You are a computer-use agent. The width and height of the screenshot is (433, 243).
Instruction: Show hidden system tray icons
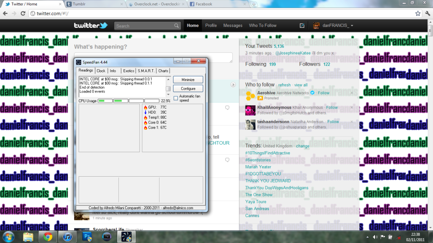(x=367, y=237)
